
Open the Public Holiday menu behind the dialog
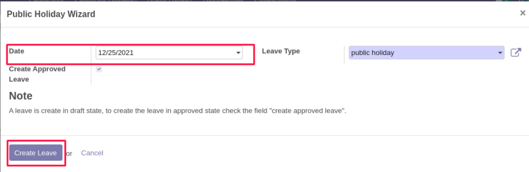pos(169,1)
